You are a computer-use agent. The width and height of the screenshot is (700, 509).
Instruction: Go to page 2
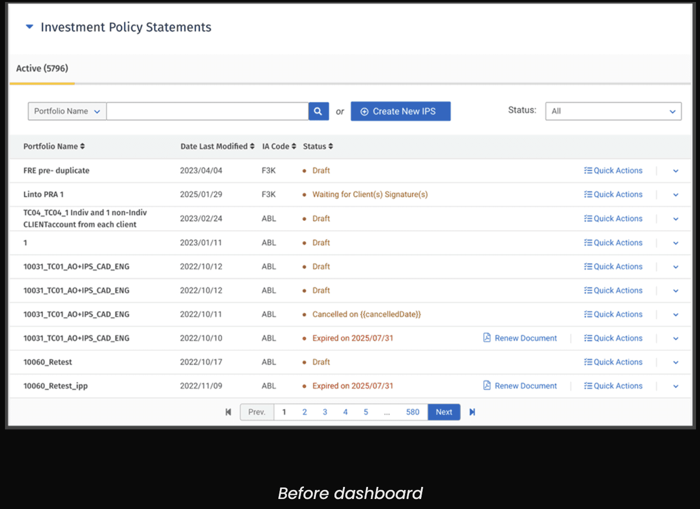tap(304, 412)
